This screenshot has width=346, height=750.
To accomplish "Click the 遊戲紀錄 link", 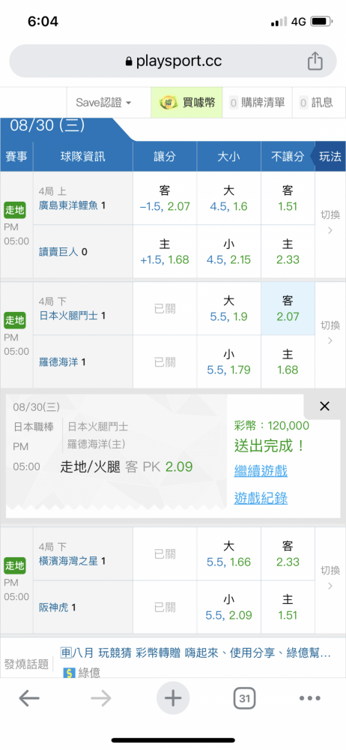I will click(261, 498).
